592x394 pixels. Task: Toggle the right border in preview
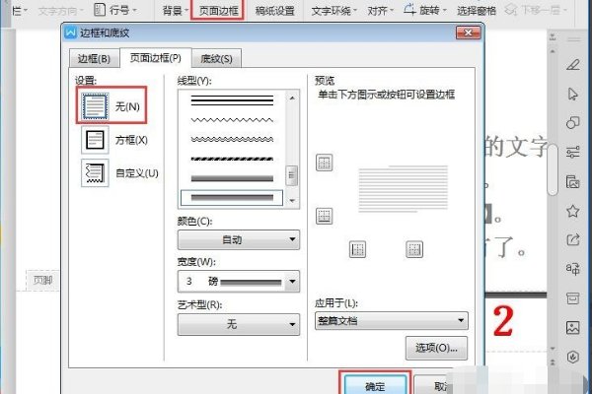[414, 249]
